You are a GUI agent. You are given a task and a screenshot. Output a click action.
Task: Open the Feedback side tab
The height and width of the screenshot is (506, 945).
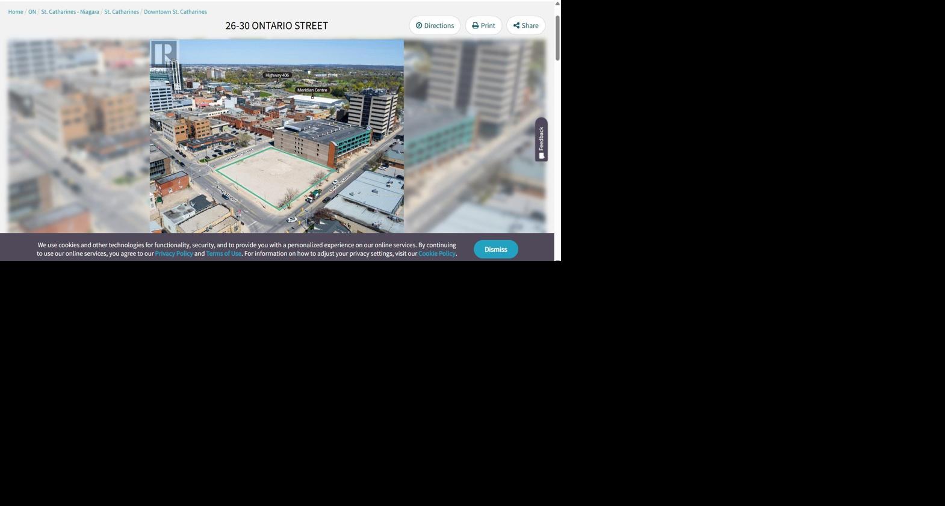[x=541, y=140]
